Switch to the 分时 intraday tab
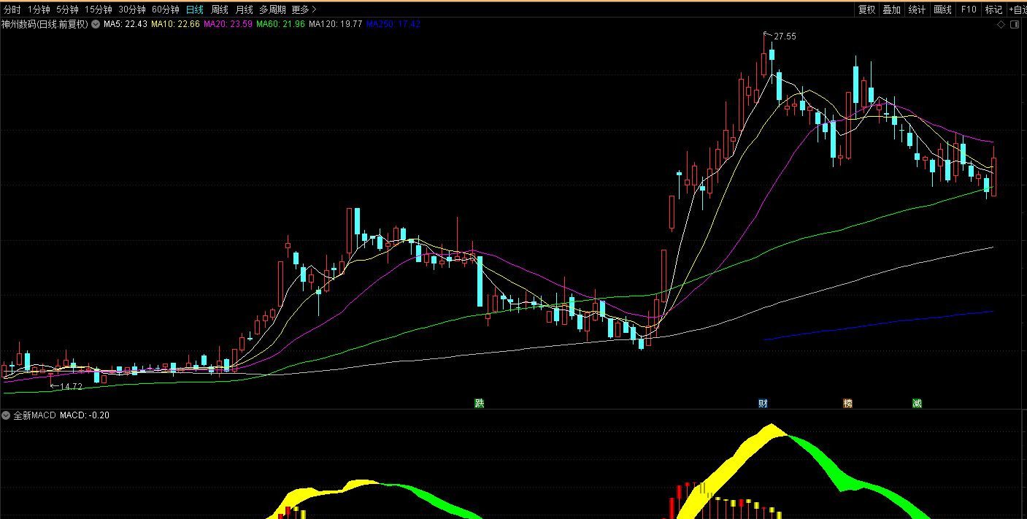This screenshot has height=519, width=1027. (12, 9)
